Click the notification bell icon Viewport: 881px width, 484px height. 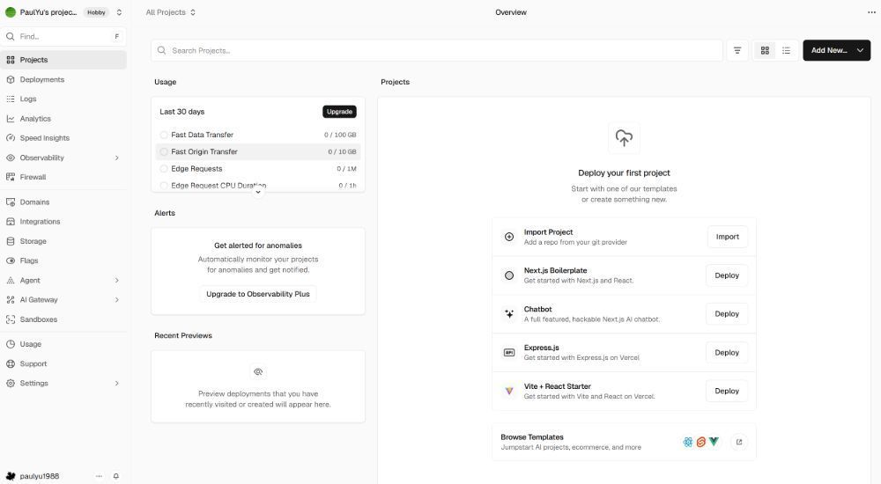coord(115,476)
